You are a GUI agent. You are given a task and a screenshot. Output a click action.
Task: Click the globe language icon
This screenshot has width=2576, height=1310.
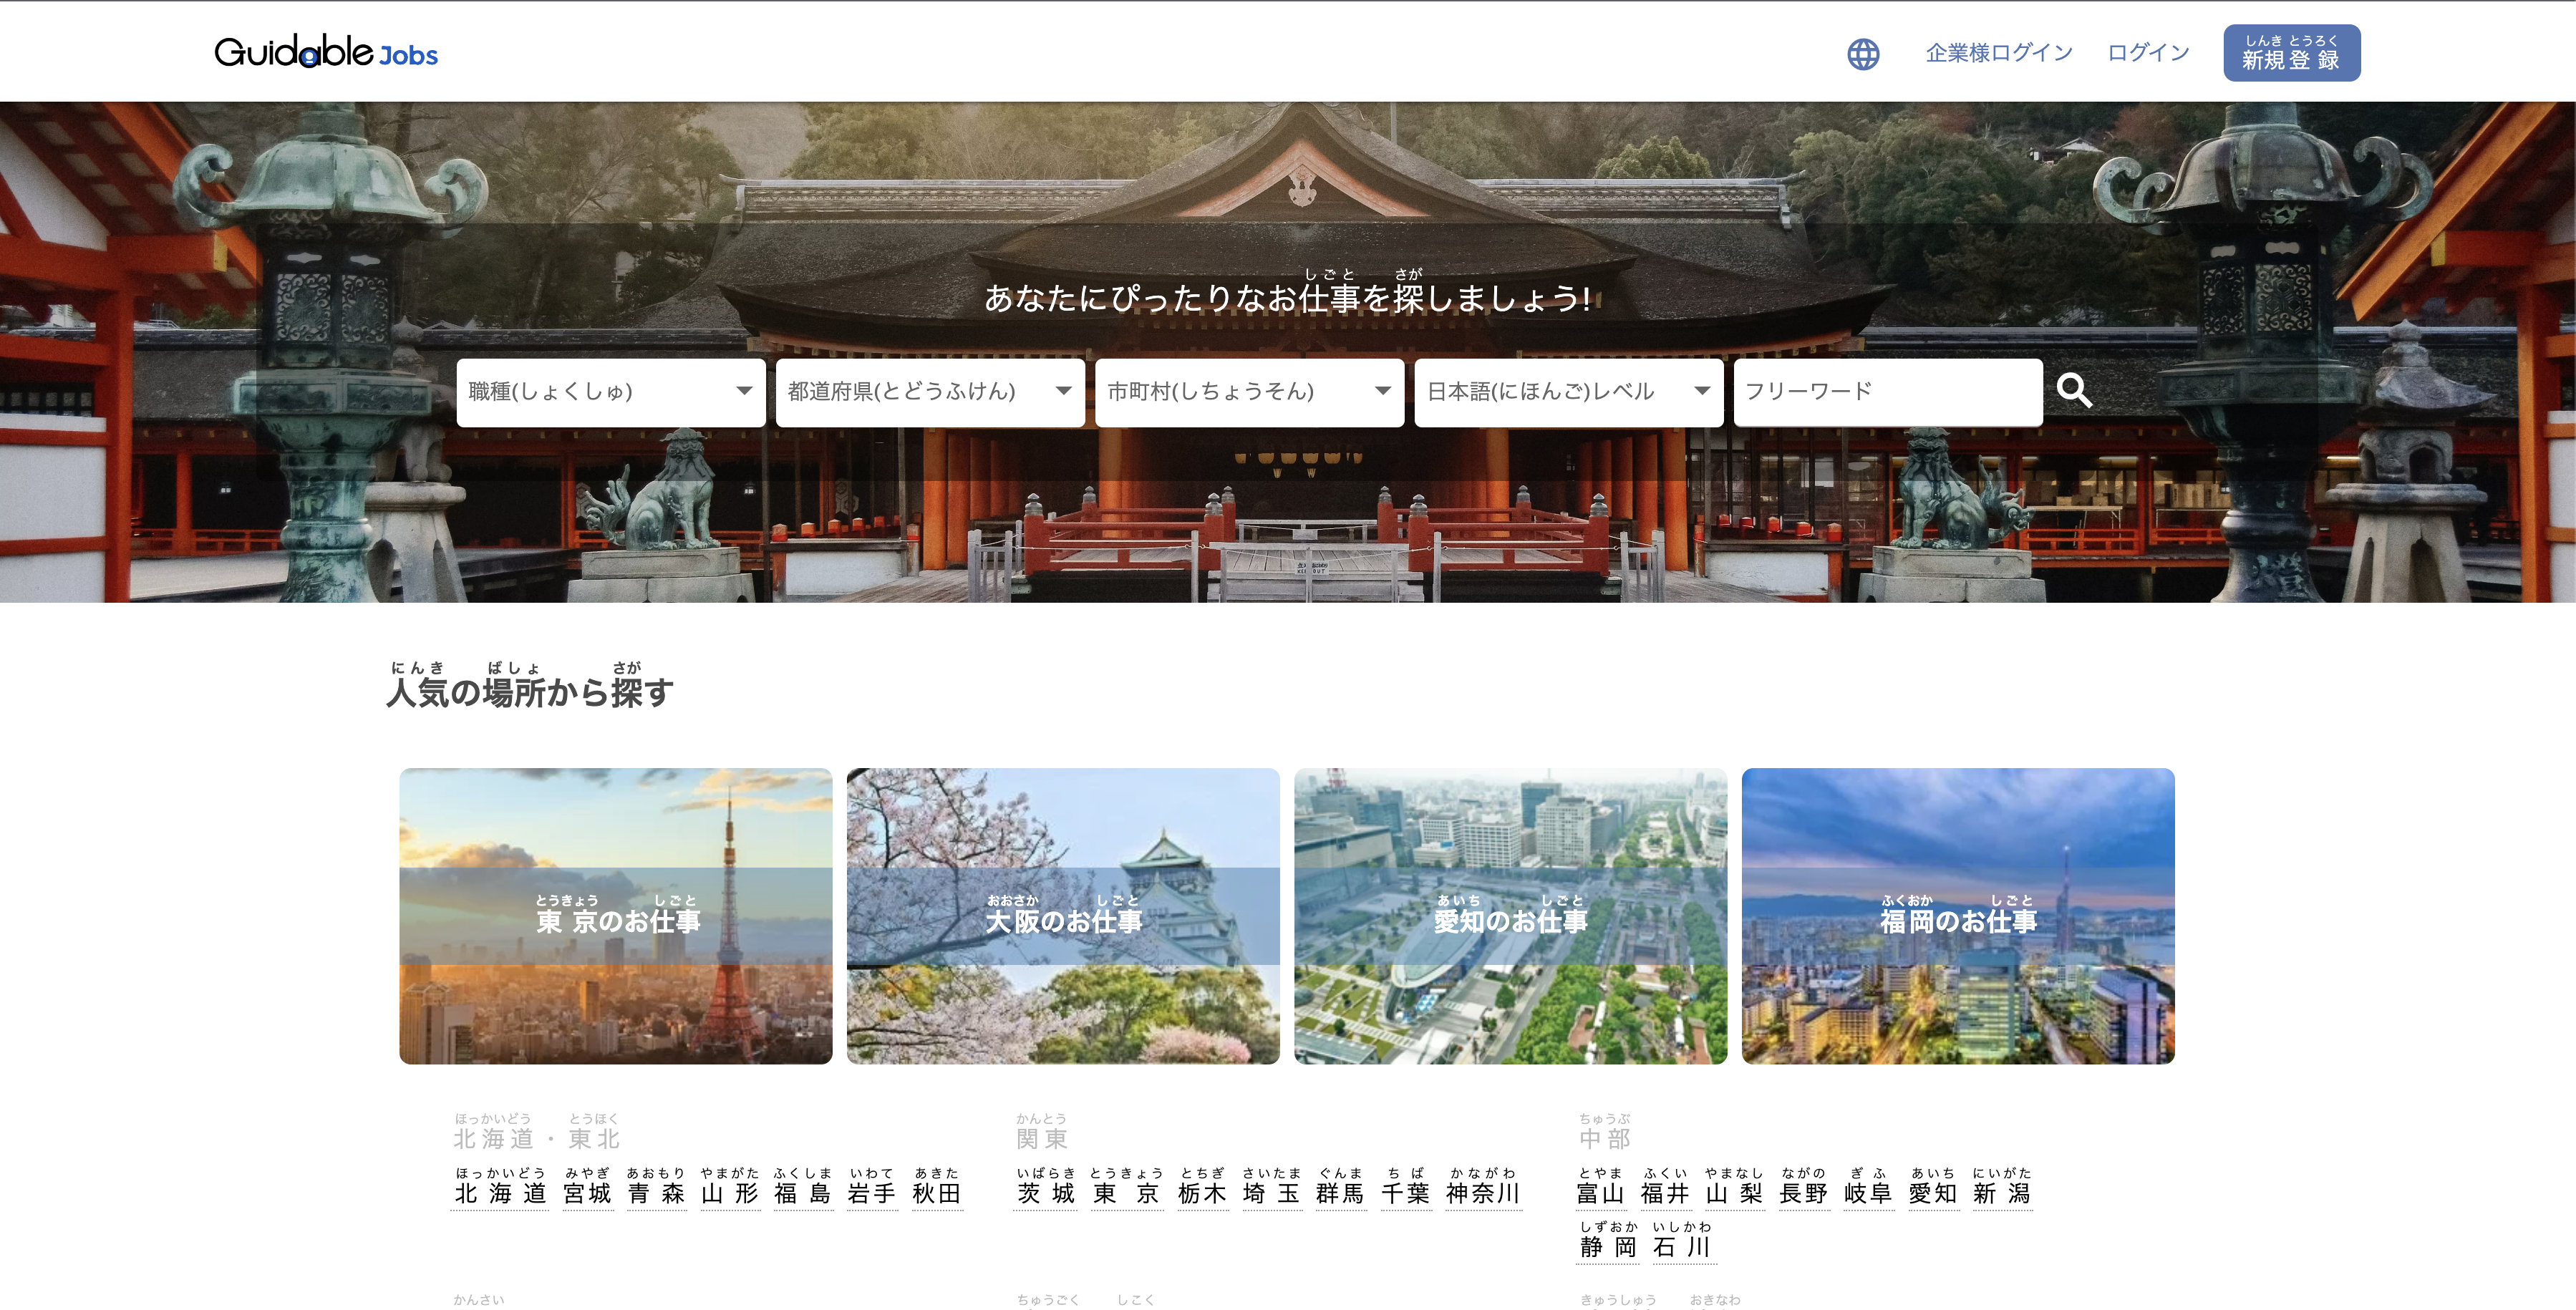(x=1862, y=54)
